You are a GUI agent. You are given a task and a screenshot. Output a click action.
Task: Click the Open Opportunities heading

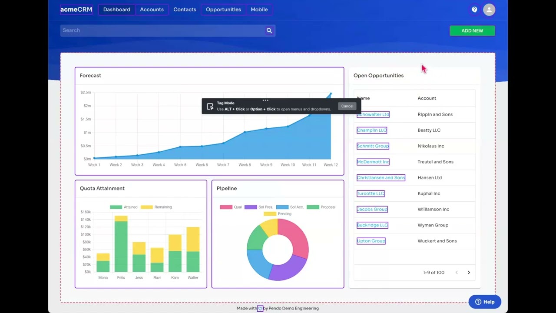click(378, 76)
